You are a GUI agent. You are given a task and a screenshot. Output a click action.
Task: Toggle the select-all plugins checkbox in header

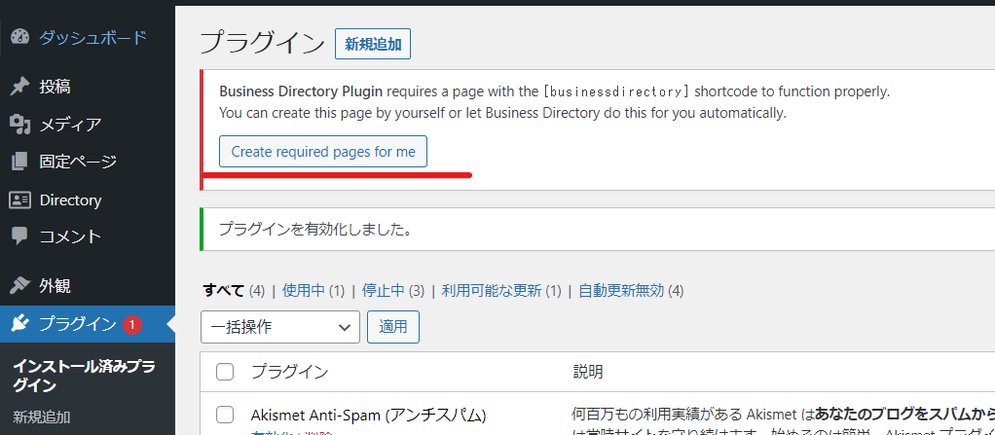(x=225, y=372)
